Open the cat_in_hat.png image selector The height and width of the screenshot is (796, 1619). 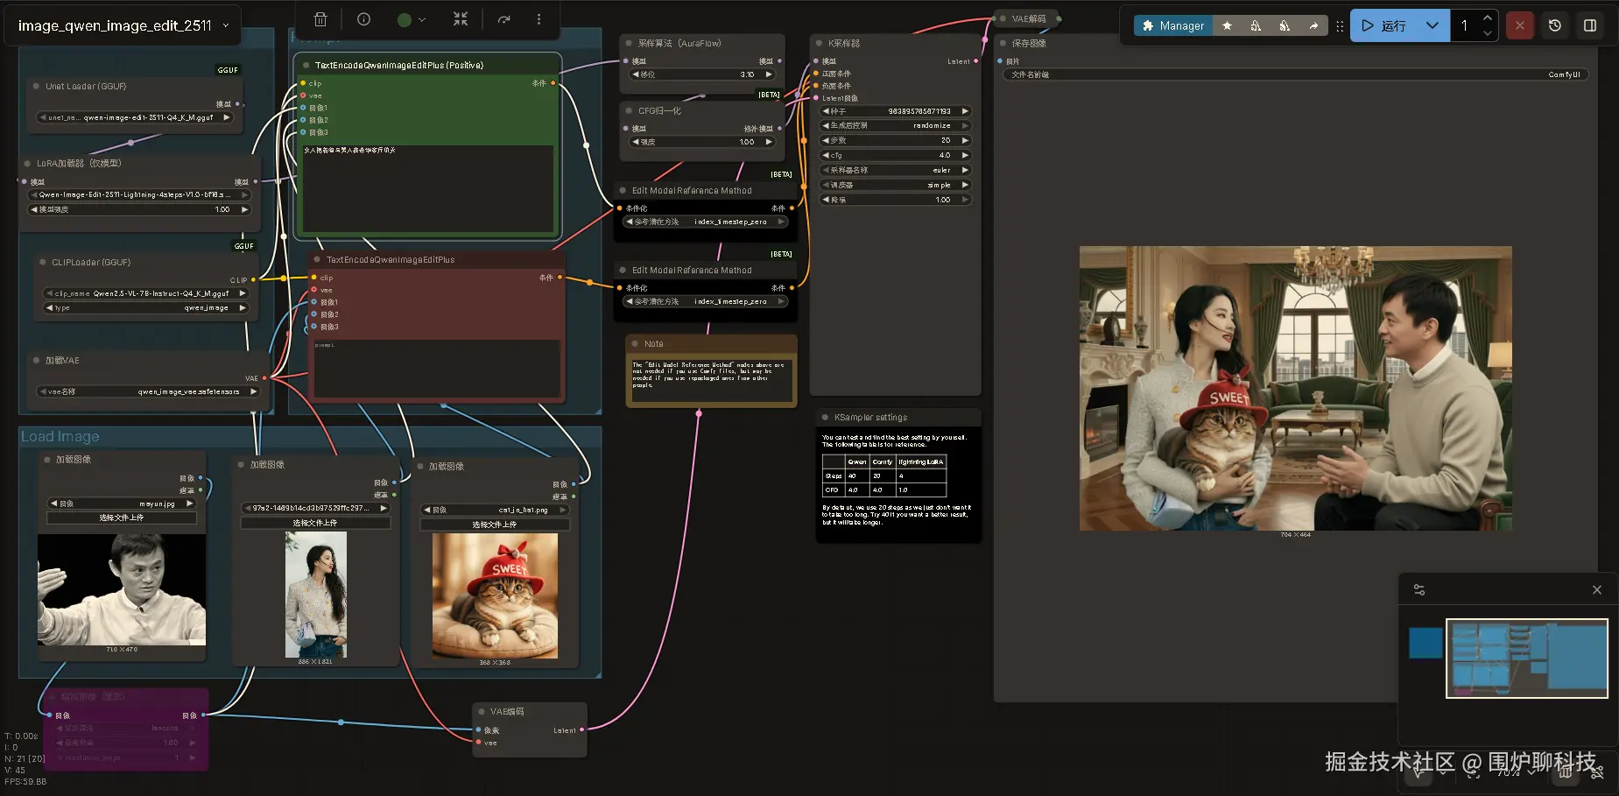coord(495,510)
